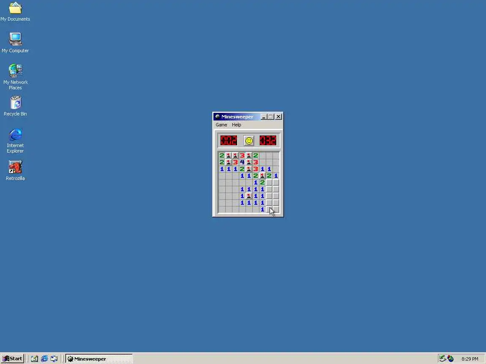Screen dimensions: 486x364
Task: Uncover fifth-row tile in the last column
Action: [x=276, y=182]
